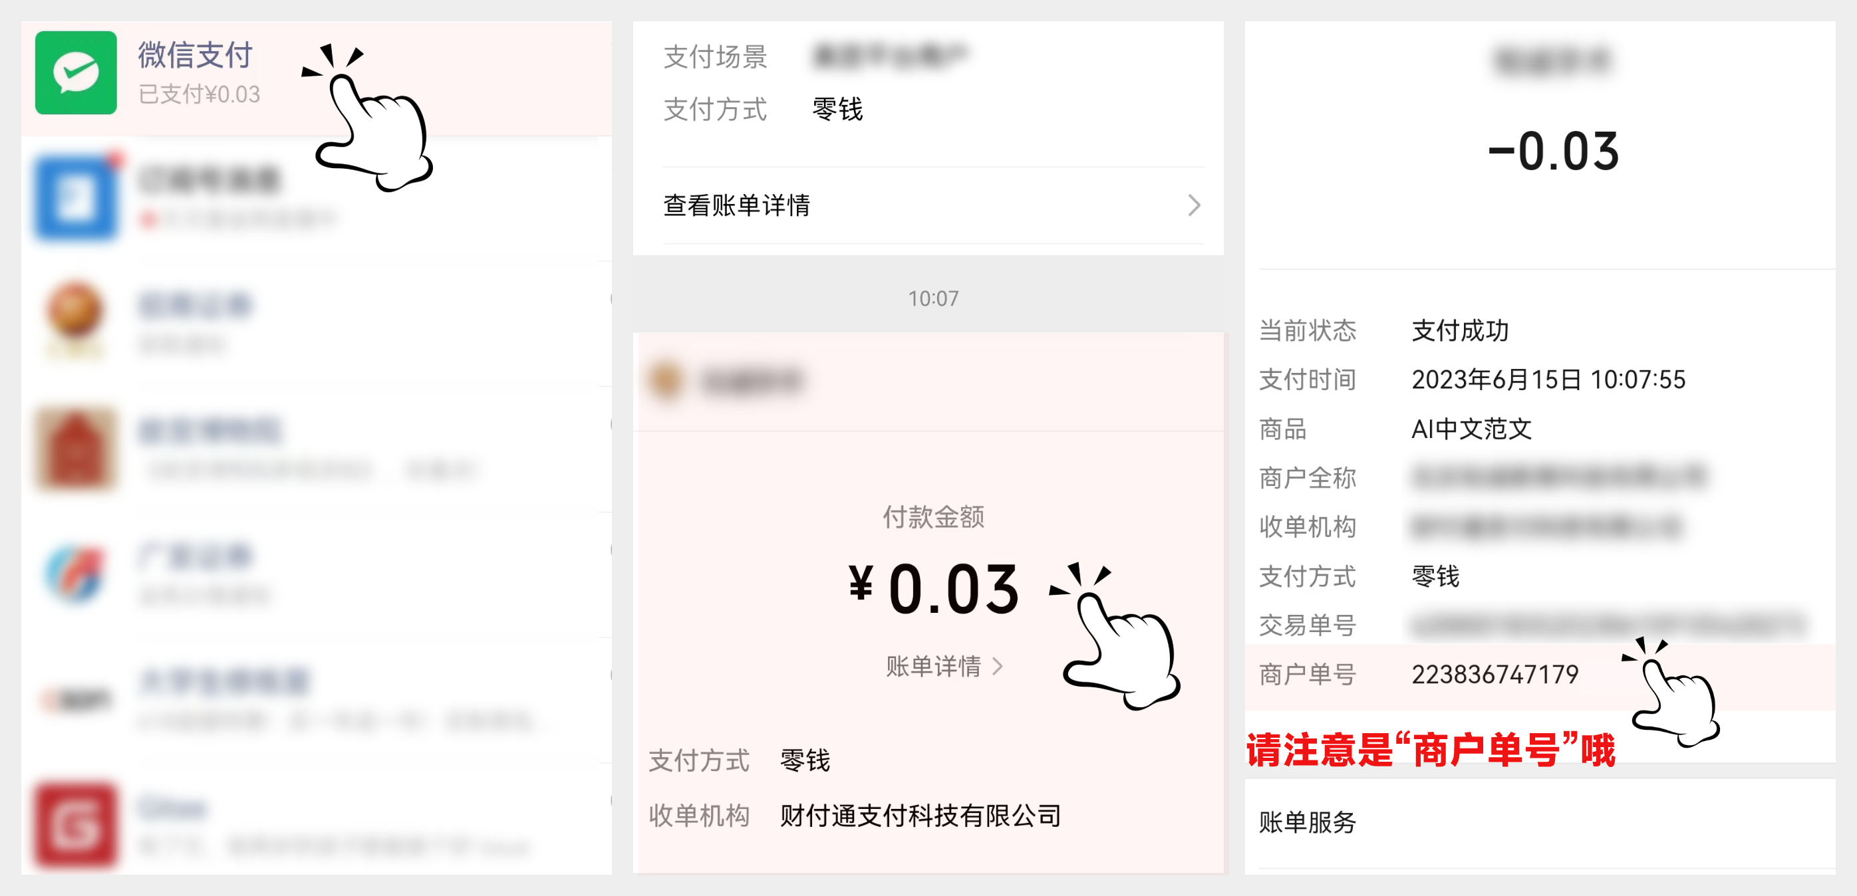This screenshot has width=1857, height=896.
Task: Open the 查看账单详情 row
Action: 933,205
